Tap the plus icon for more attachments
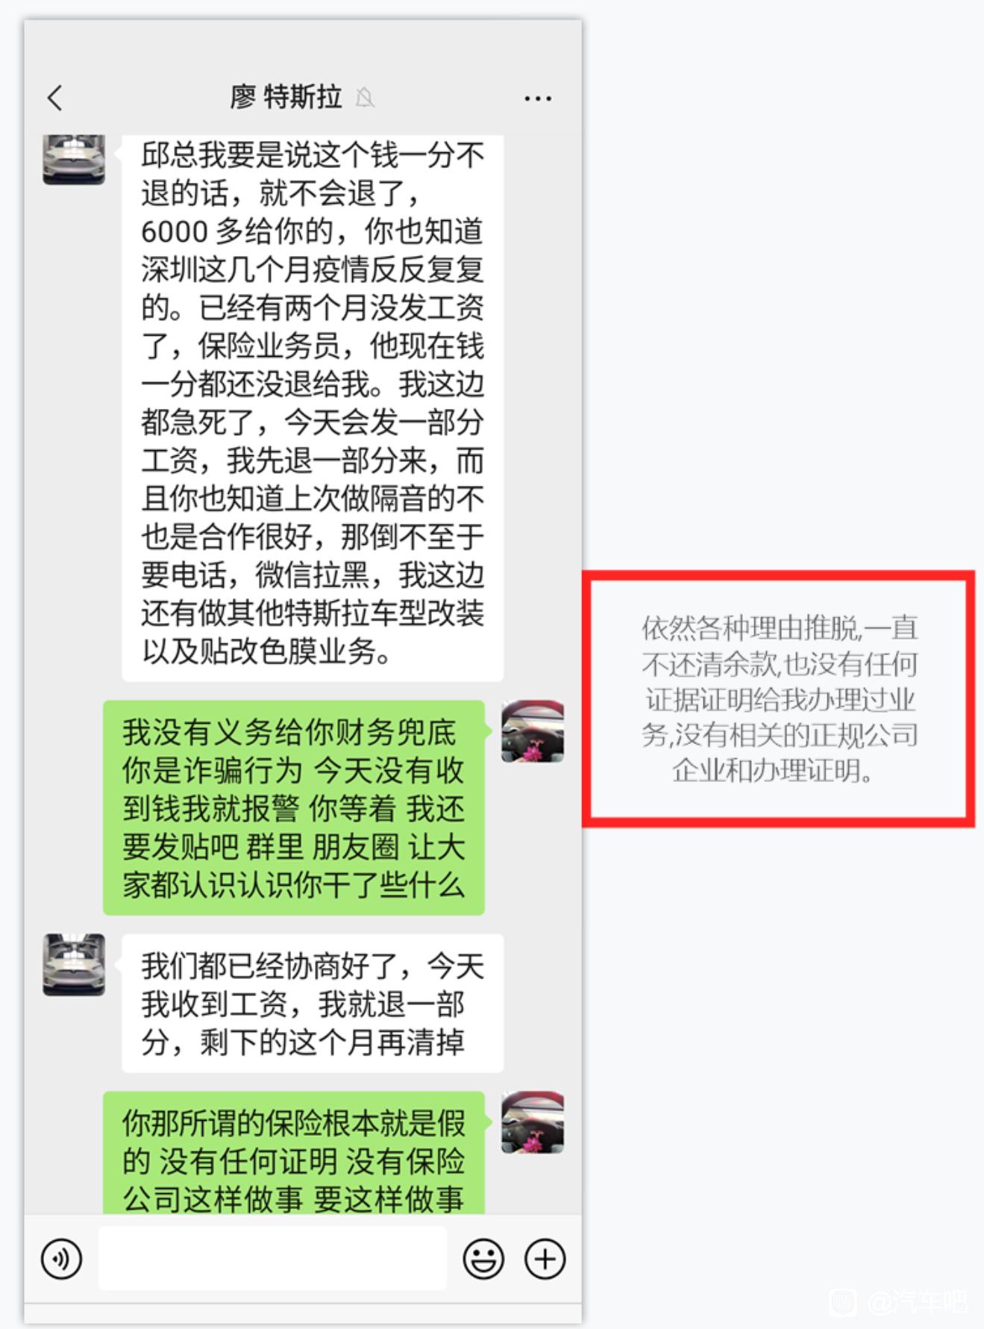984x1329 pixels. pos(545,1258)
